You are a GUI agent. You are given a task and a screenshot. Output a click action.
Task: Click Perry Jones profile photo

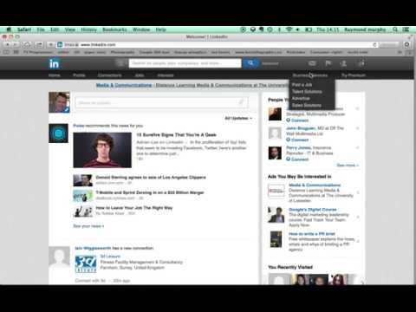point(275,153)
